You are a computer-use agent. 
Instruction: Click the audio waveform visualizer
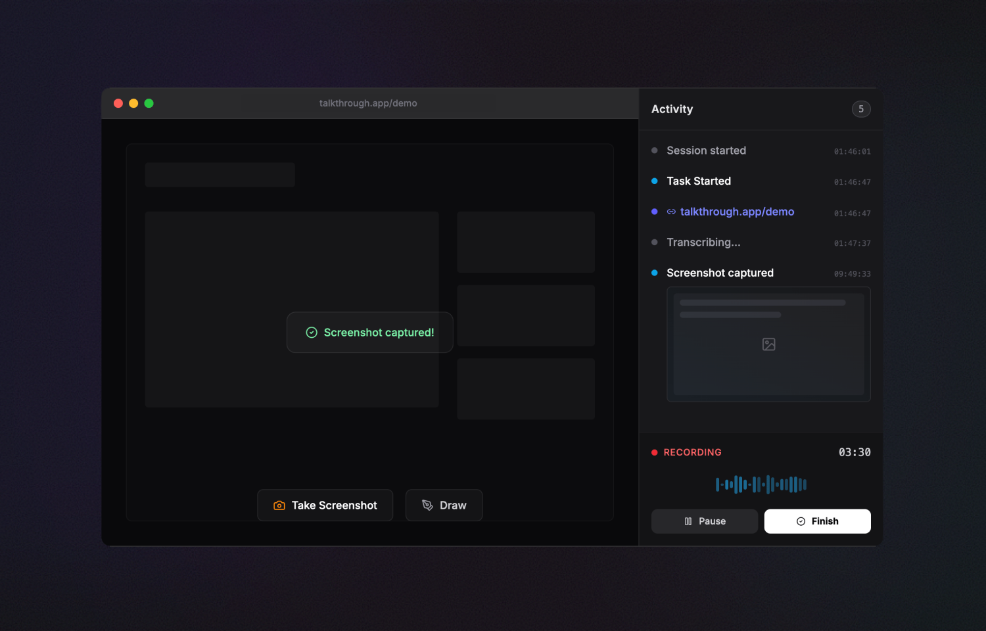761,484
